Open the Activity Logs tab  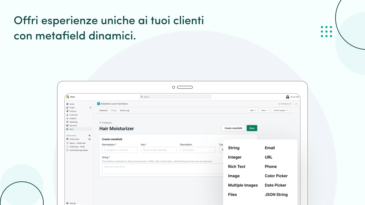[x=125, y=110]
